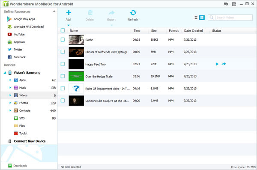Open the Videos category

tap(23, 95)
